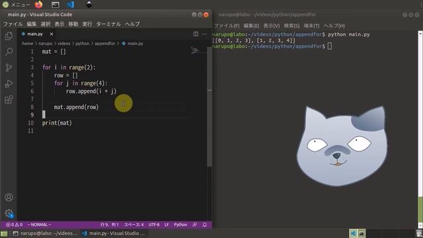Open the ヘルプ(H) menu in terminal window
Viewport: 423px width, 238px height.
click(x=334, y=26)
